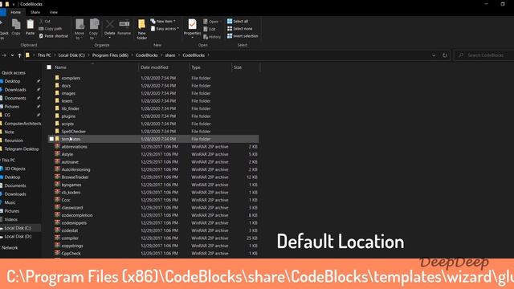Select the codesnippets archive row

point(153,223)
